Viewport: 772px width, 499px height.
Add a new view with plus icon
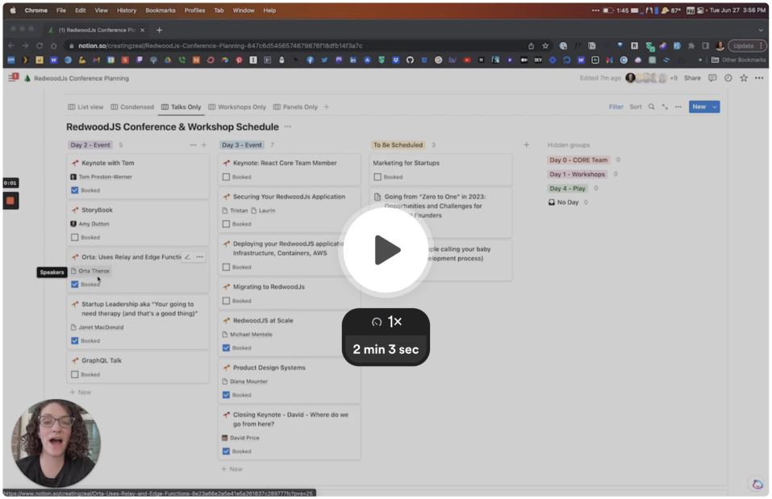click(327, 106)
